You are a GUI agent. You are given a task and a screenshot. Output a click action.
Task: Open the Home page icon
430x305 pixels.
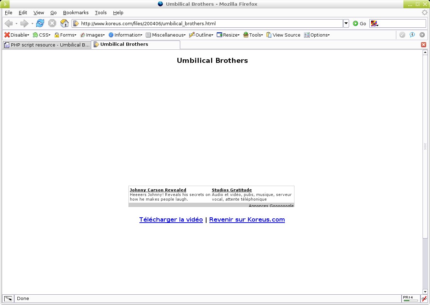(64, 23)
